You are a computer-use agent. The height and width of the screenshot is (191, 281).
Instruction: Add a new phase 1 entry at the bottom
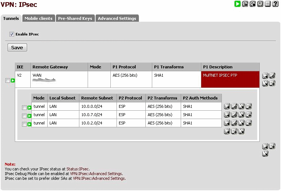point(272,146)
